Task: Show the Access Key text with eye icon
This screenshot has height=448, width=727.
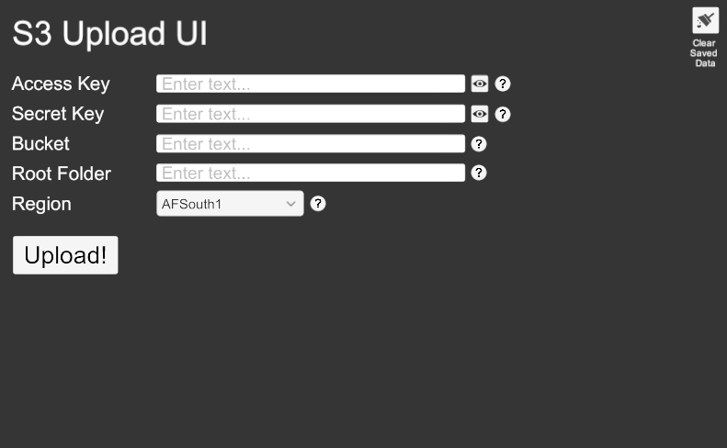Action: pos(480,84)
